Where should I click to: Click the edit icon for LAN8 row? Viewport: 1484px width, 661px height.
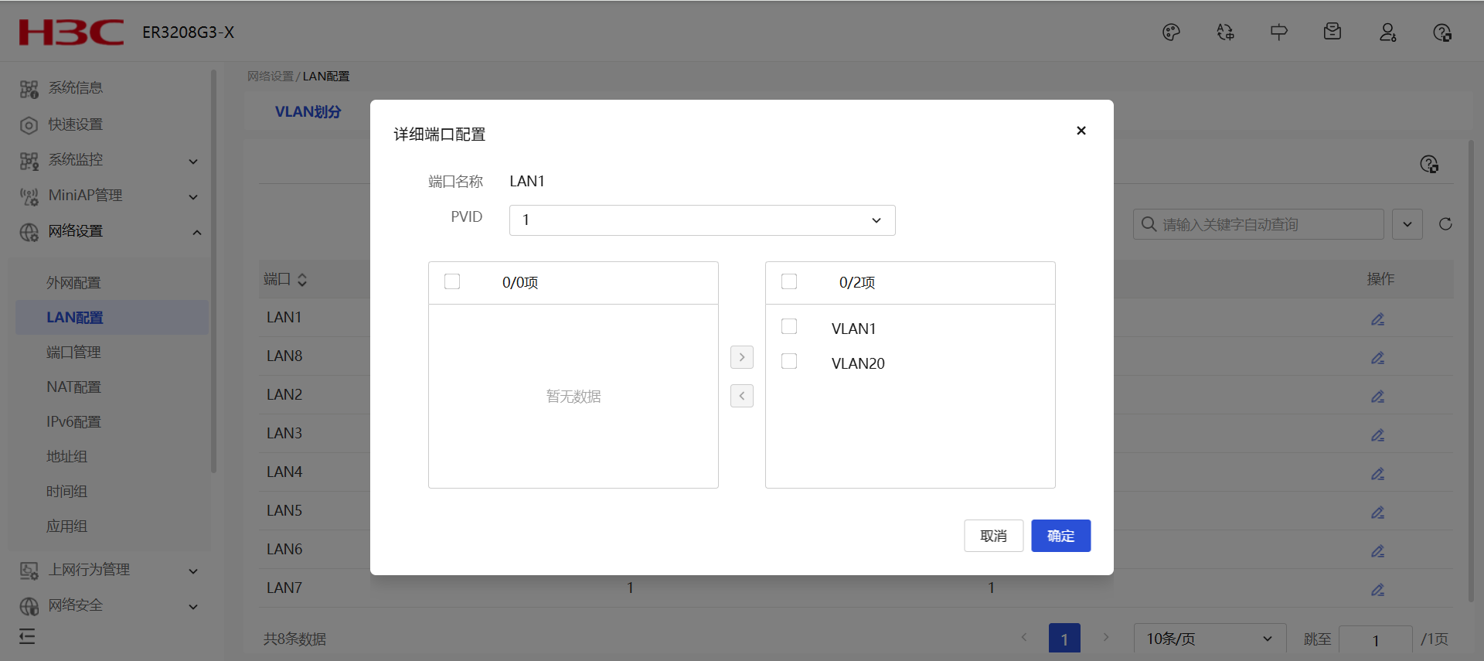pos(1377,358)
